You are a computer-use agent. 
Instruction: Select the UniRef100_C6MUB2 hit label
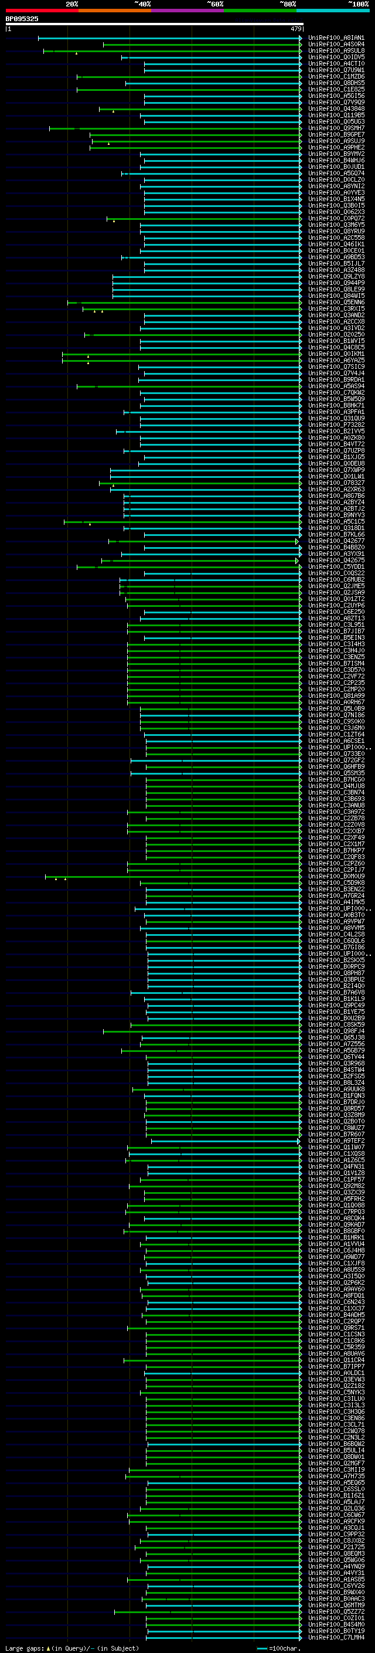(x=336, y=579)
